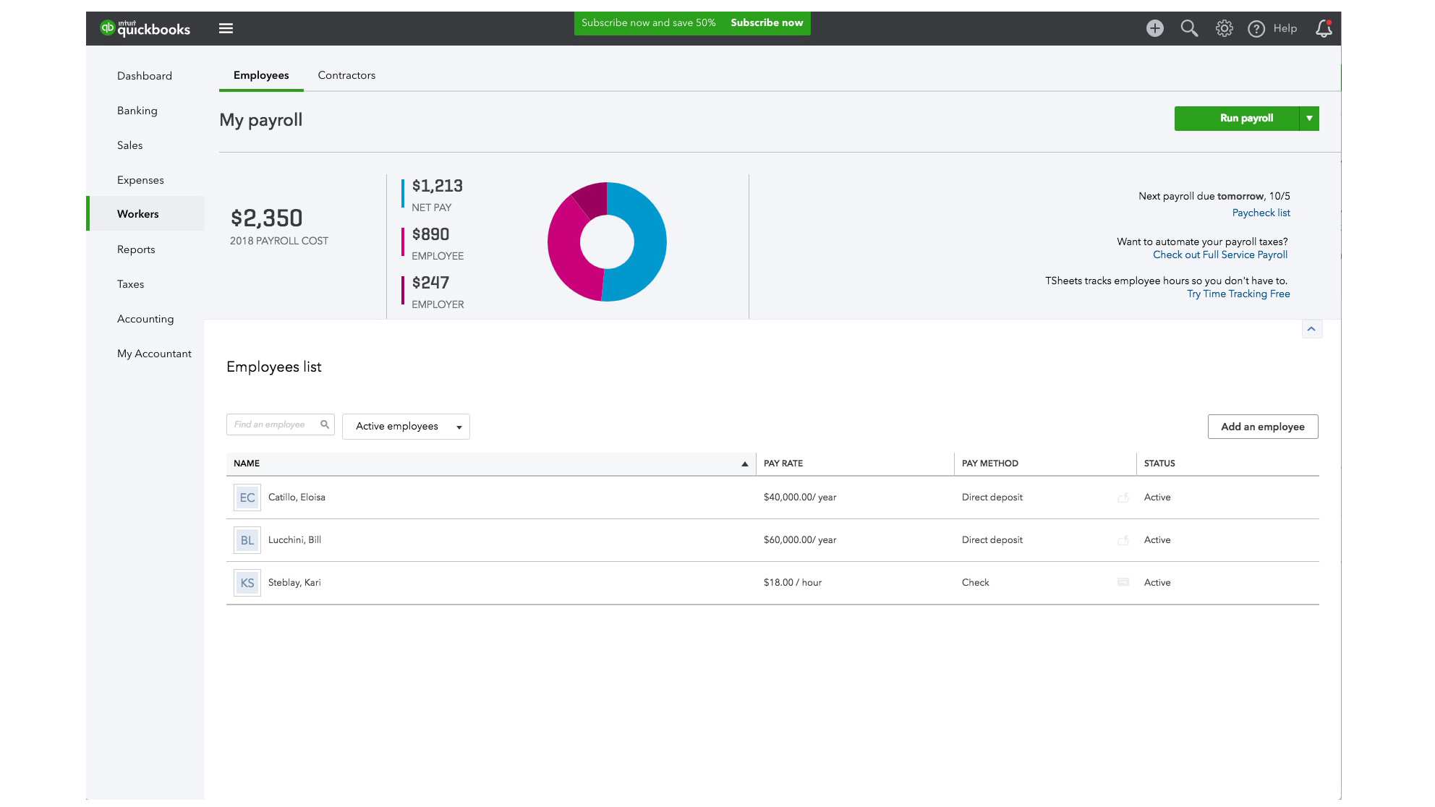Viewport: 1435px width, 807px height.
Task: Click the add new plus icon
Action: pos(1154,27)
